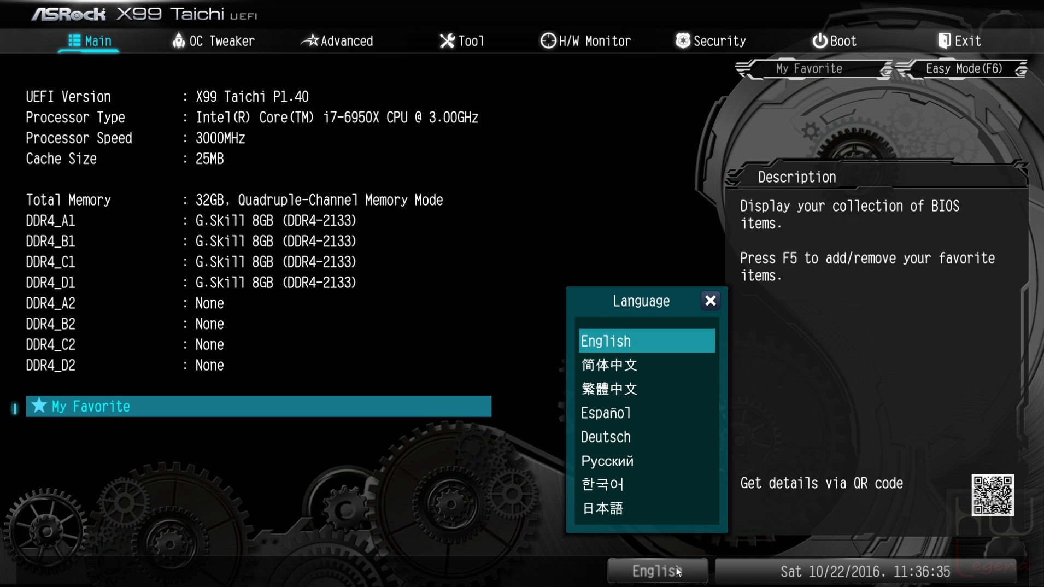Select Español language
This screenshot has width=1044, height=587.
[x=647, y=413]
